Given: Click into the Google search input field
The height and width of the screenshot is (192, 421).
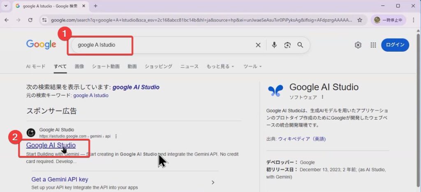Looking at the screenshot, I should point(164,45).
